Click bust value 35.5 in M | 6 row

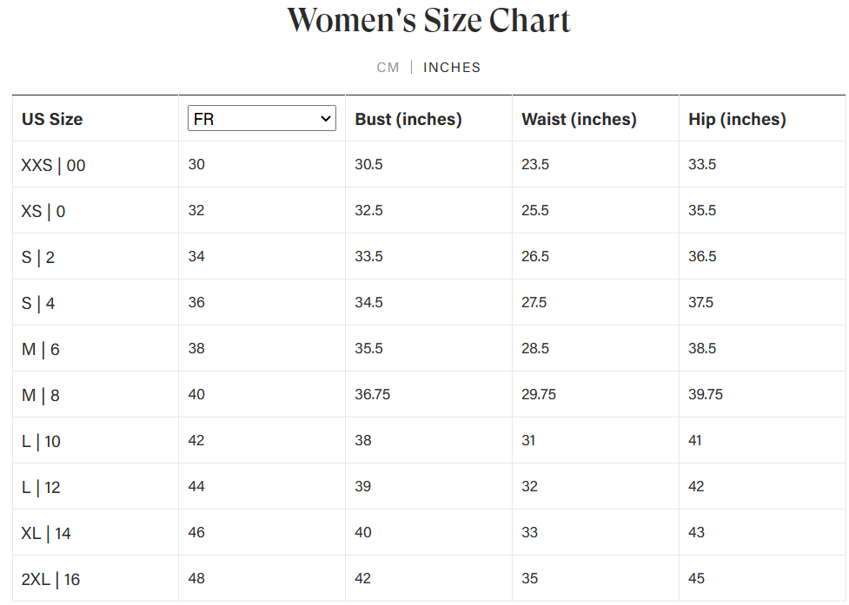[368, 348]
